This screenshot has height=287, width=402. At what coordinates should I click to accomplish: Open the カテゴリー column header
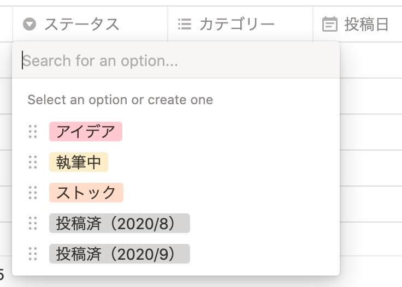240,24
